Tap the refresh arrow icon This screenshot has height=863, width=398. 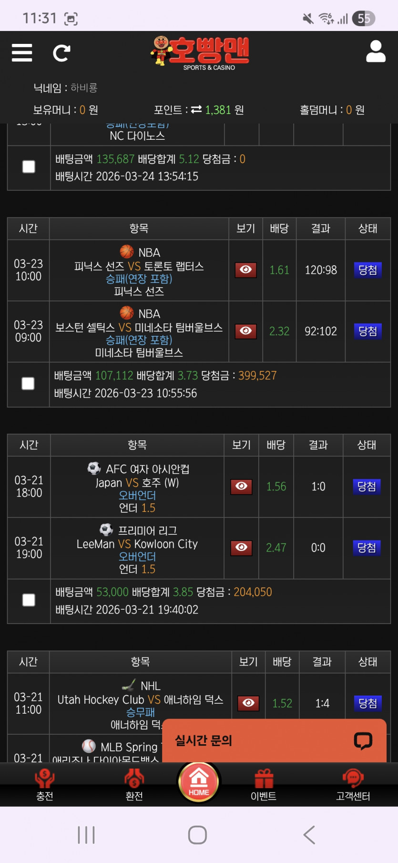[x=61, y=53]
